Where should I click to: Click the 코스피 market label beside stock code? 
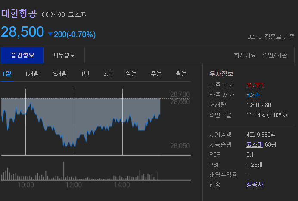[78, 15]
